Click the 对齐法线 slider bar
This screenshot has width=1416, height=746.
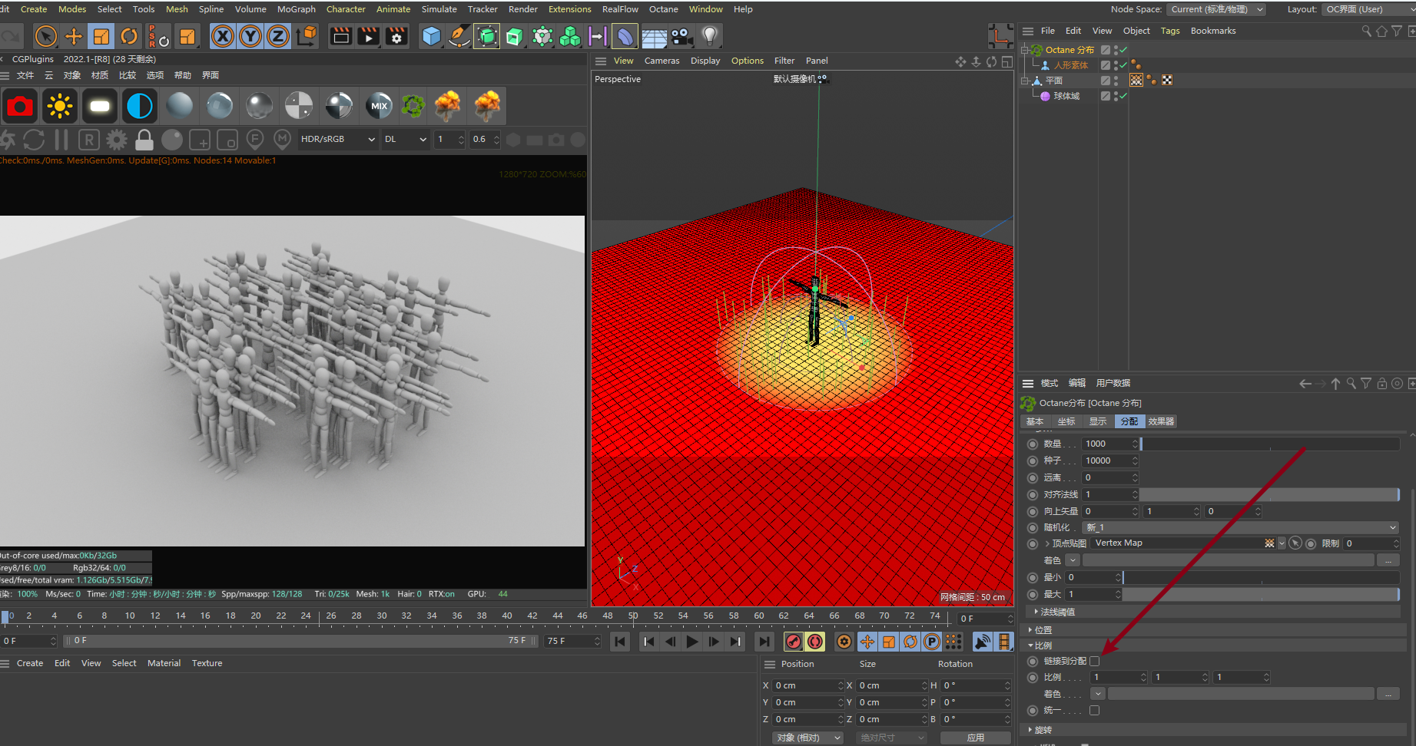pyautogui.click(x=1268, y=494)
